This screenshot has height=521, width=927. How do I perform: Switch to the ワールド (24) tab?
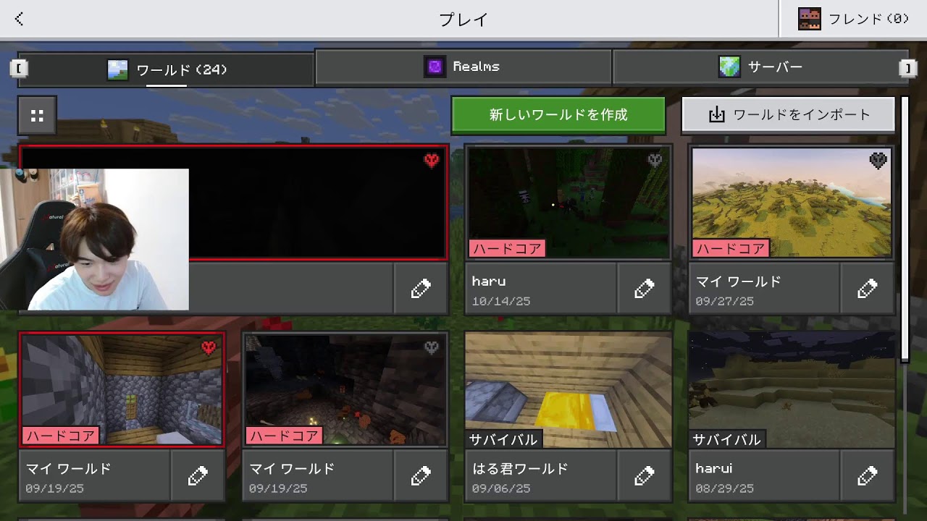[x=166, y=70]
